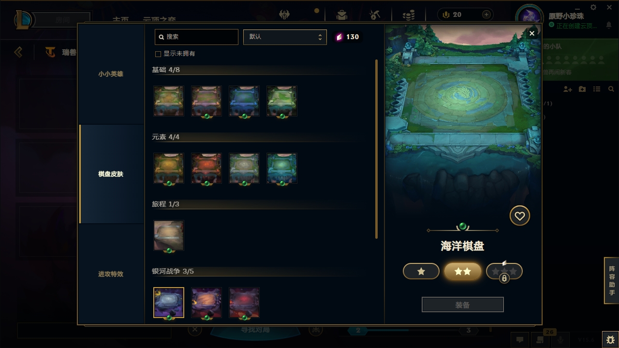The width and height of the screenshot is (619, 348).
Task: Expand the 阵容助手 side panel
Action: coord(612,281)
